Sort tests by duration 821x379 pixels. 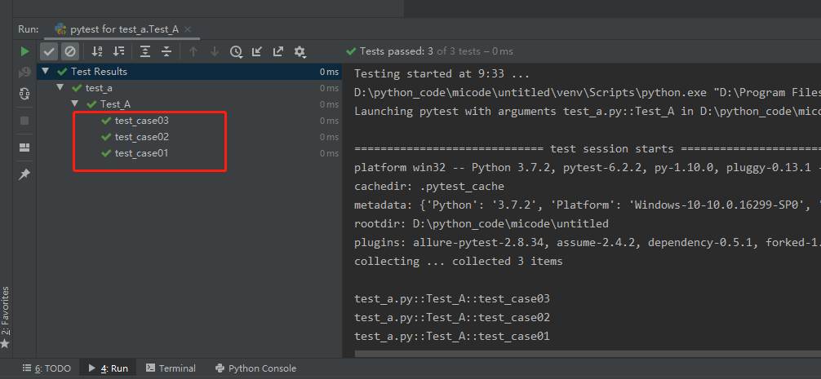click(x=119, y=51)
